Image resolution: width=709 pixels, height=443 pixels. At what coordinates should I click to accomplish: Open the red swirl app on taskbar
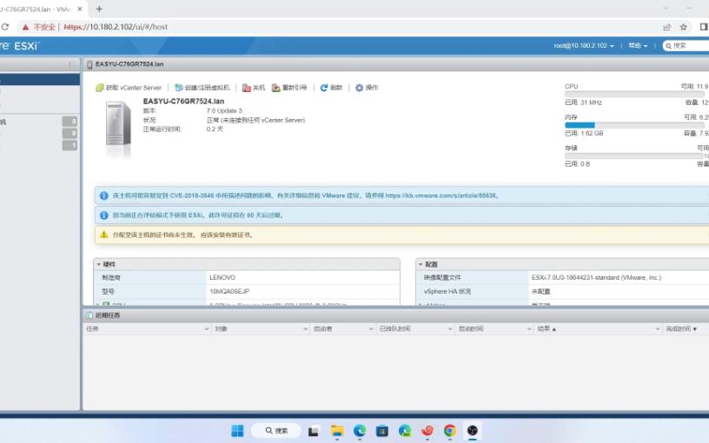click(427, 431)
